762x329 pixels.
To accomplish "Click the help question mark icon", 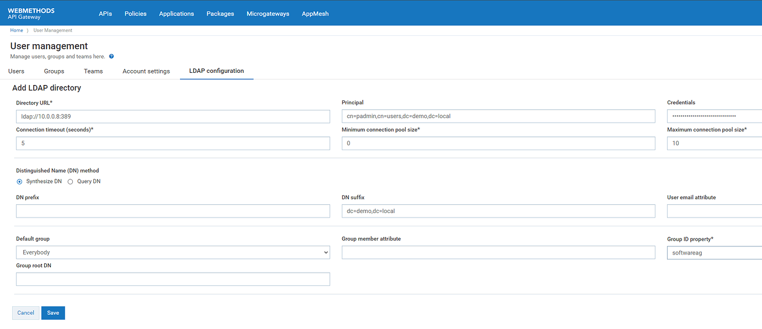I will click(x=112, y=56).
